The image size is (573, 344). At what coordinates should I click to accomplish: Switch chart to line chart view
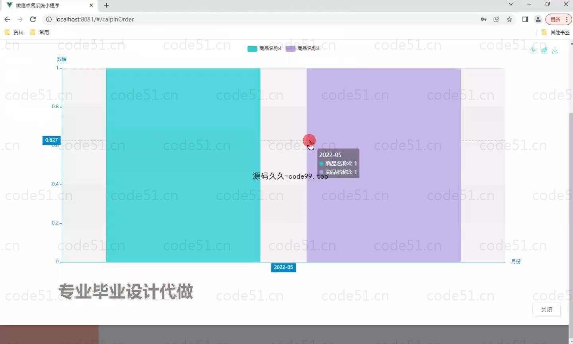(533, 50)
